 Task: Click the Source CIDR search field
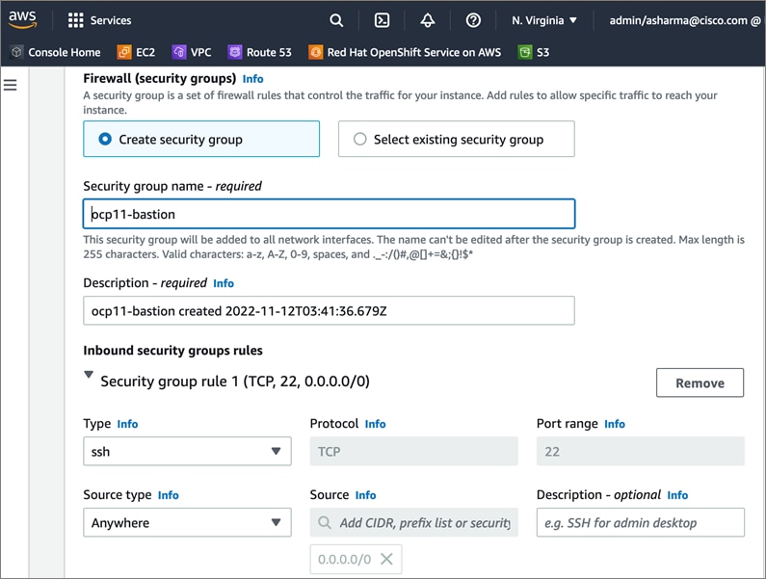click(x=424, y=523)
